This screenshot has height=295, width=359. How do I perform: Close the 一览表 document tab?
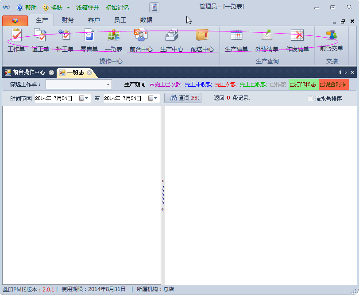(89, 73)
